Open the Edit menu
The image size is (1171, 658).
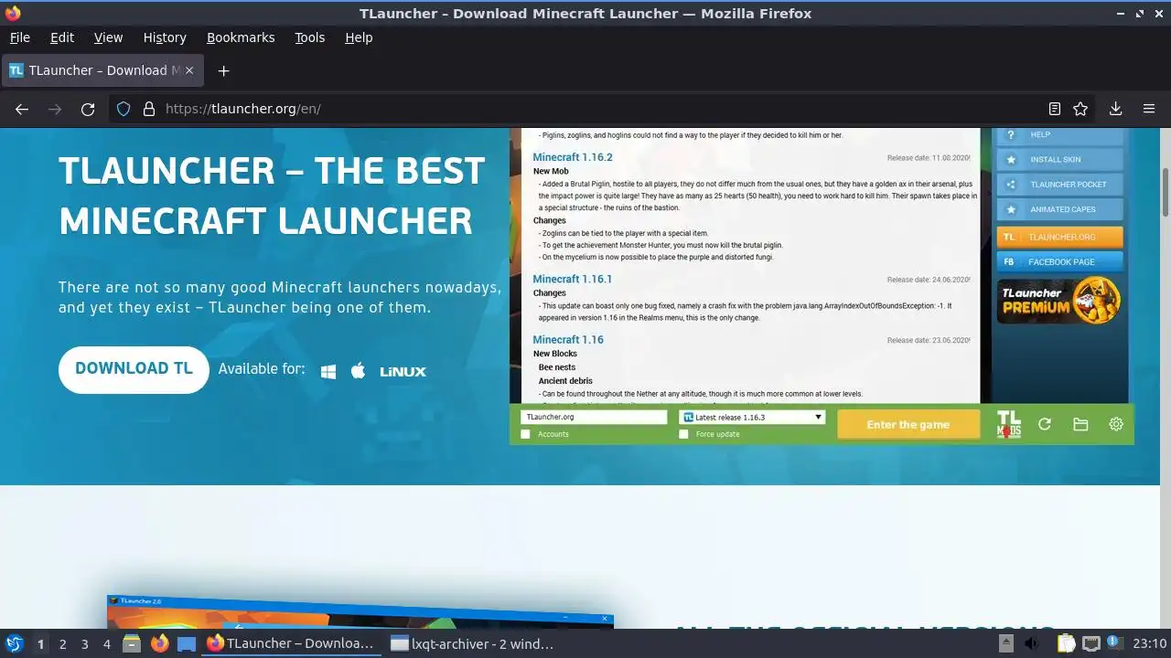click(x=62, y=37)
